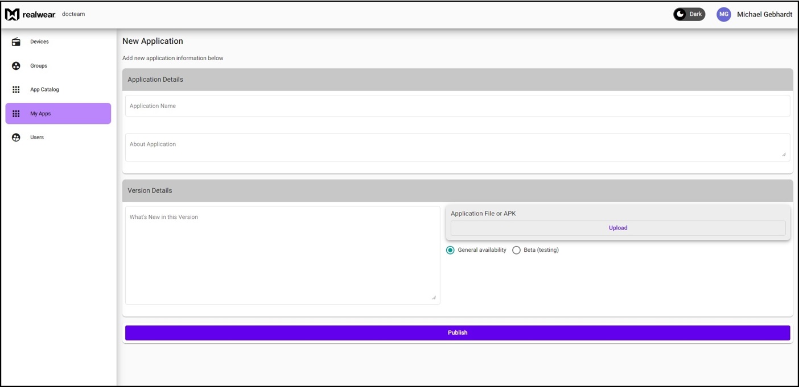
Task: Click the Devices radio icon in sidebar
Action: click(16, 42)
